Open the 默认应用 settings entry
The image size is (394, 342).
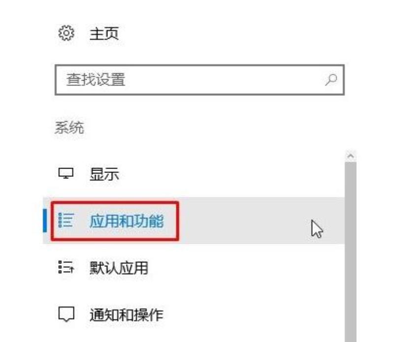(119, 268)
